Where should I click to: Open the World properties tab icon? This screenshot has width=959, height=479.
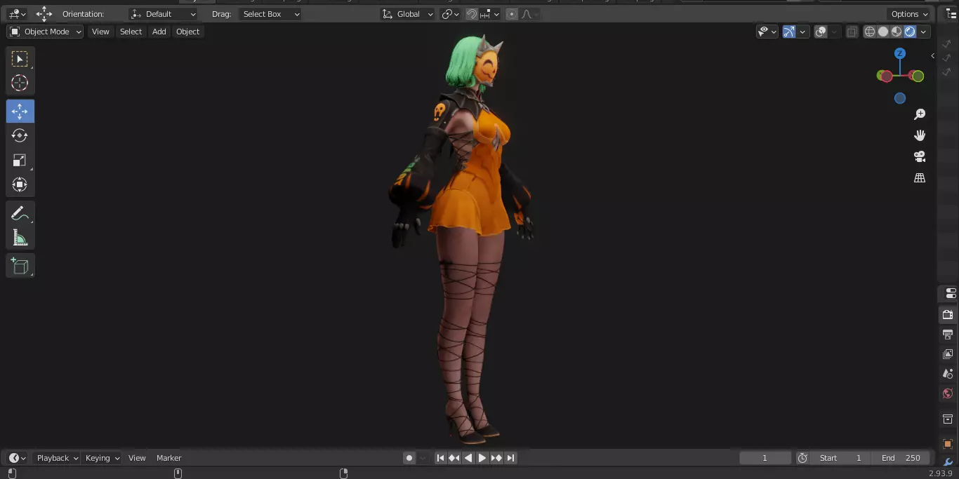[948, 393]
